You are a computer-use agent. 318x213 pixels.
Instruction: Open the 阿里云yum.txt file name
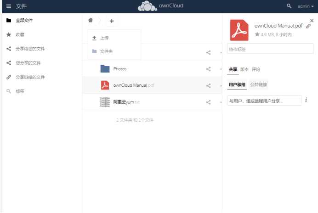click(126, 102)
